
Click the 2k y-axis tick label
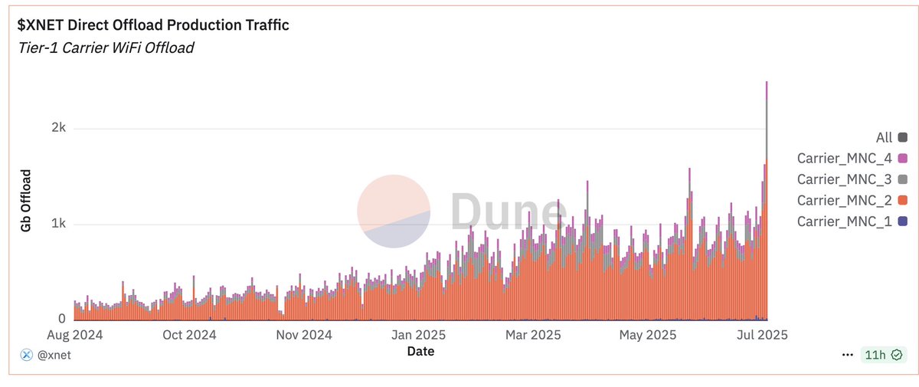pos(57,128)
